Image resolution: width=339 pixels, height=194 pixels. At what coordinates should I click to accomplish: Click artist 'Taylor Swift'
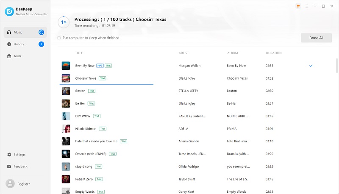187,179
